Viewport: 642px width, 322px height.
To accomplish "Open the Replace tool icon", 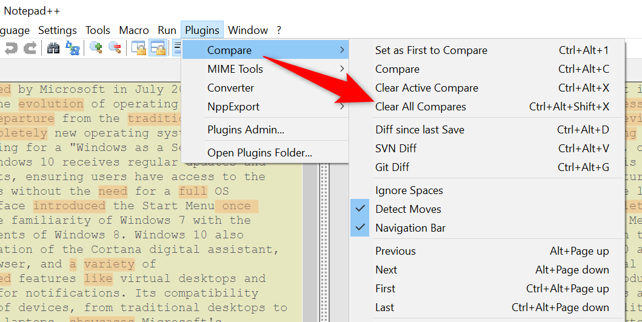I will click(73, 49).
